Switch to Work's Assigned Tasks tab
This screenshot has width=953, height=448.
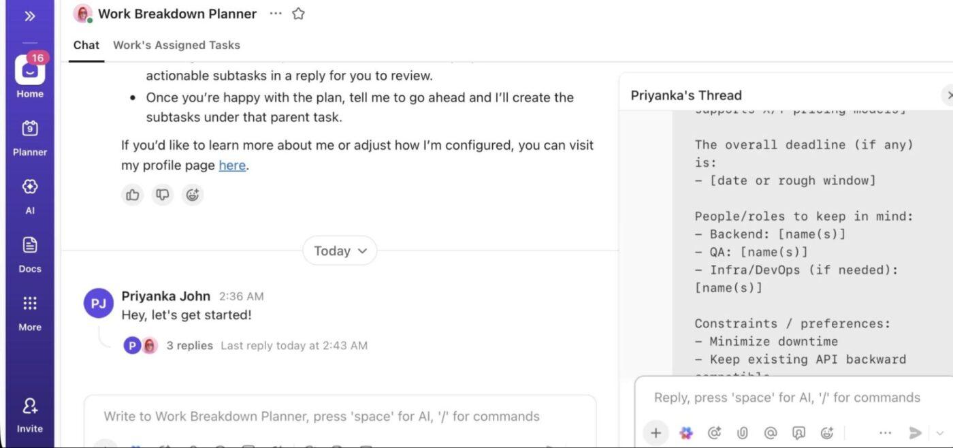(176, 44)
